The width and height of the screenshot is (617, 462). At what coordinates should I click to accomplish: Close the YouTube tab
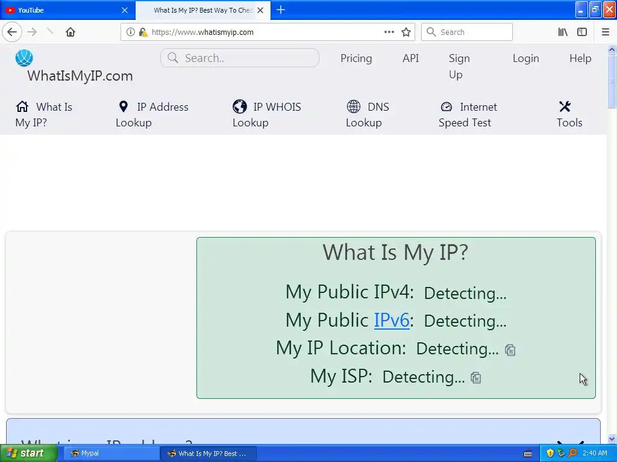[125, 10]
